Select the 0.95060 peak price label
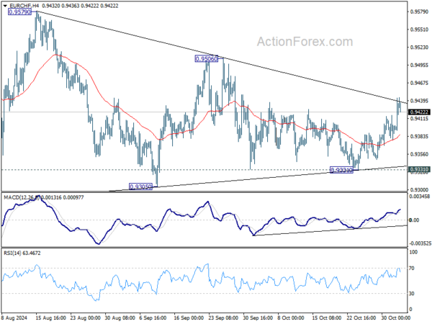Viewport: 432px width, 324px height. tap(207, 59)
